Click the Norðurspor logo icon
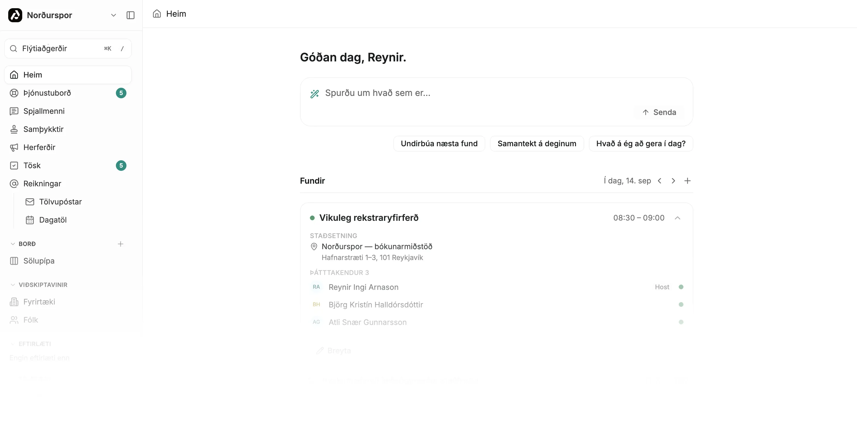 [15, 15]
